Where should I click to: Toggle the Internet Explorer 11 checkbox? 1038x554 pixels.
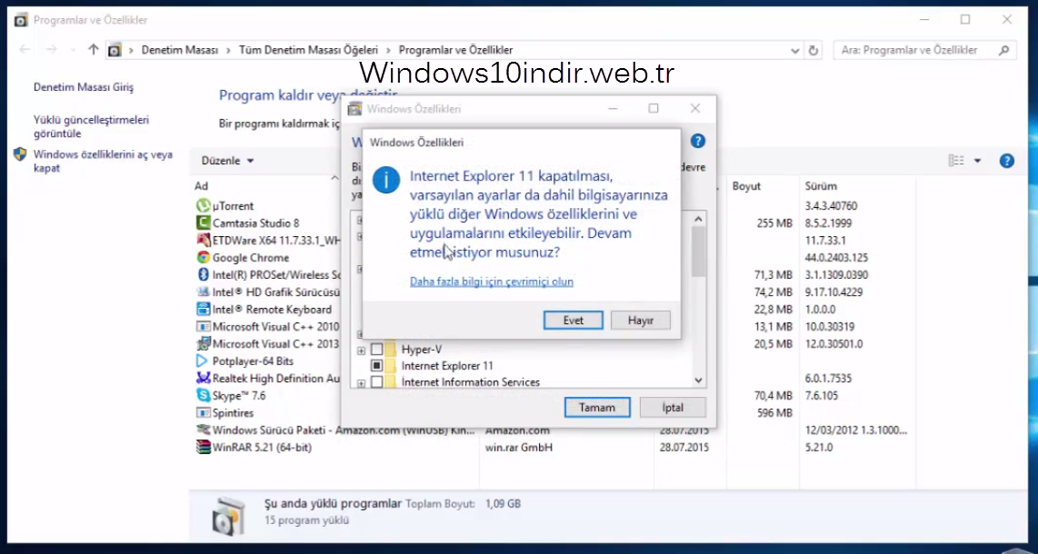pyautogui.click(x=376, y=366)
